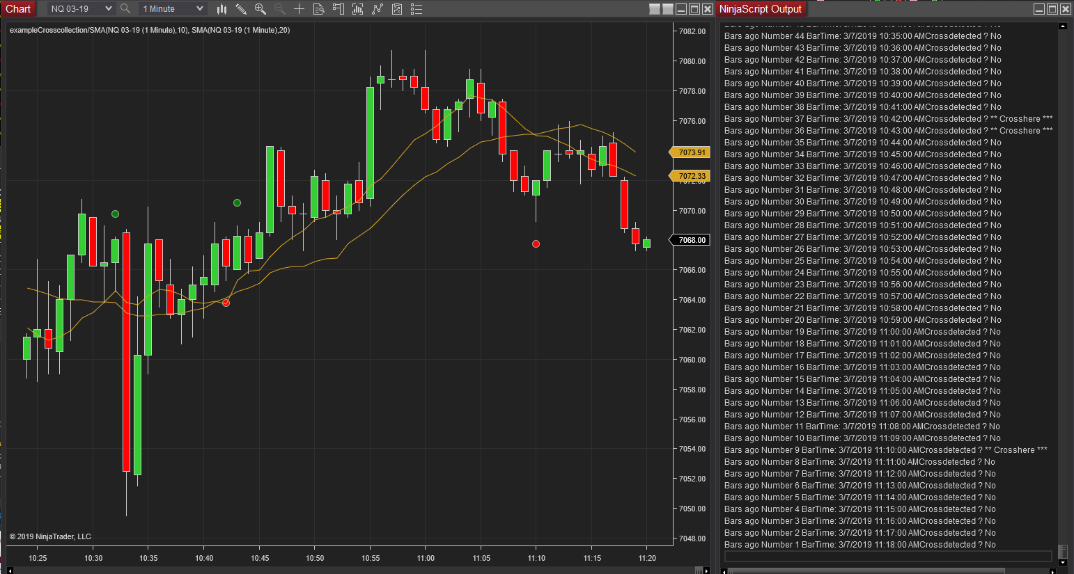Click the 11:00 time axis label

point(426,558)
